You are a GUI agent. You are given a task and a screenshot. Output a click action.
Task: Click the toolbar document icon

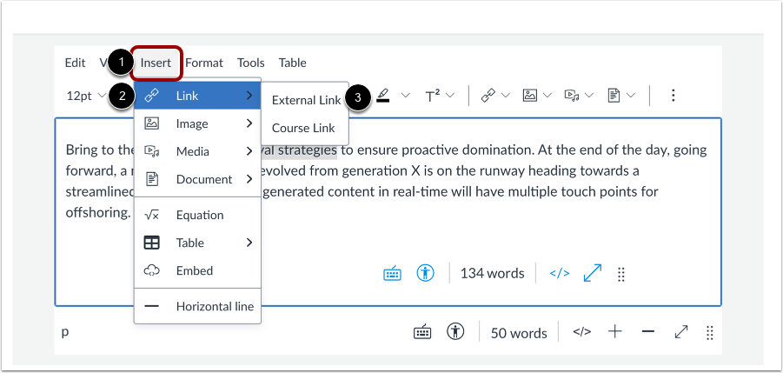pyautogui.click(x=614, y=96)
